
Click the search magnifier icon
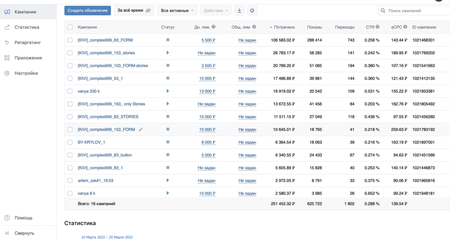coord(383,11)
